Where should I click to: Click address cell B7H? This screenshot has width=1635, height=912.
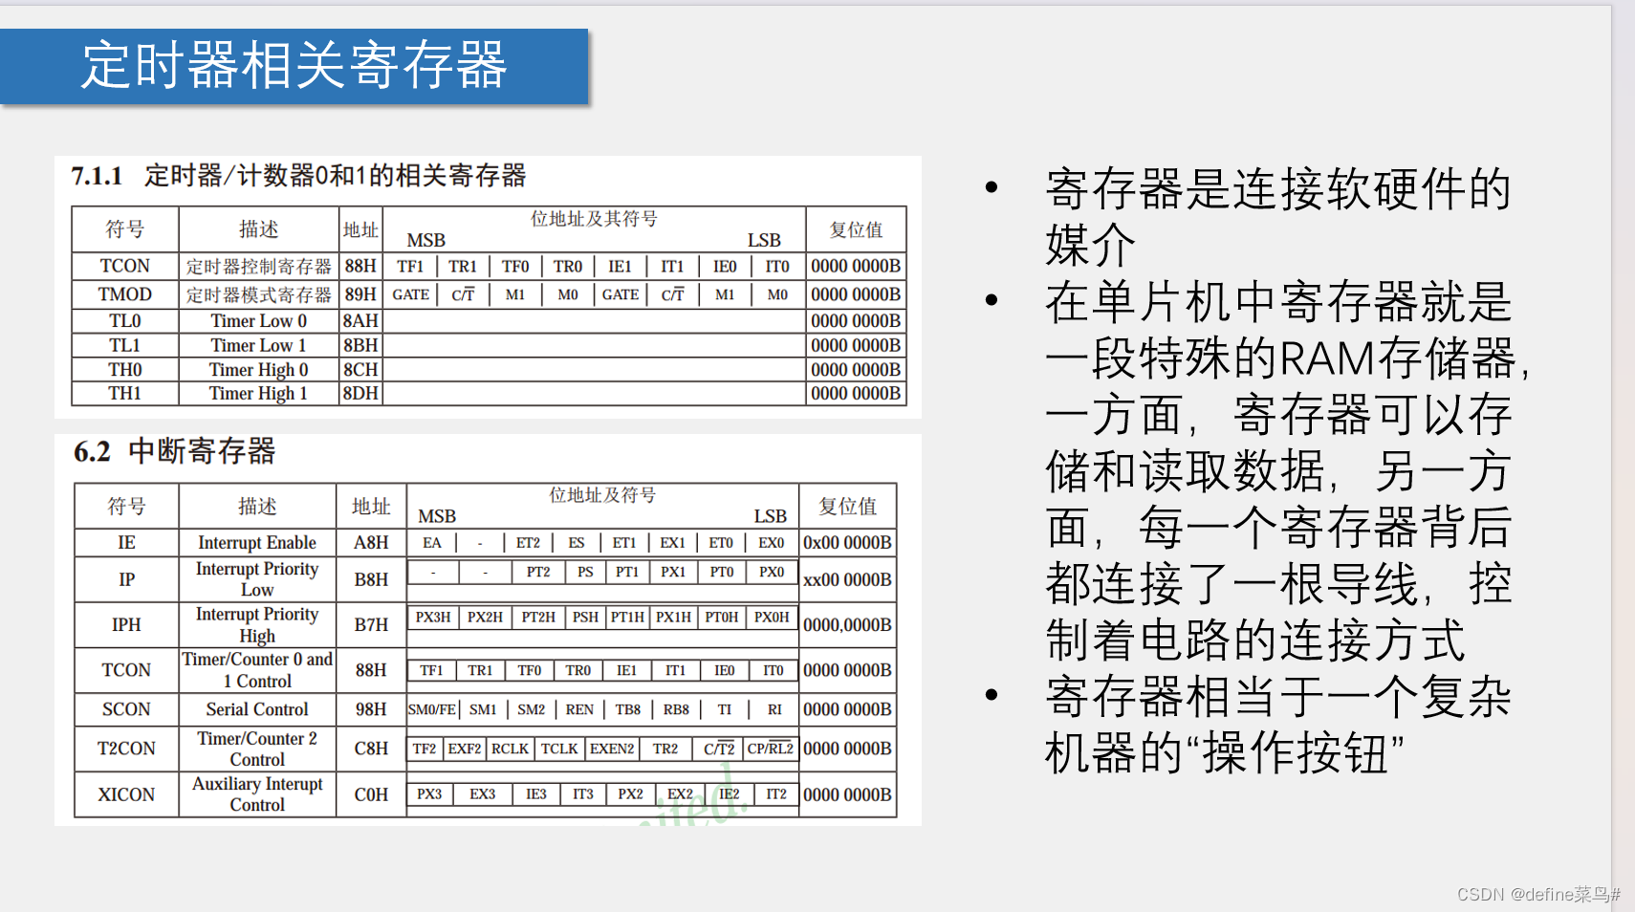pyautogui.click(x=371, y=624)
